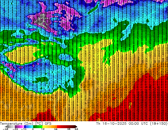Click the '0' legend value
168x130 pixels.
[33, 129]
